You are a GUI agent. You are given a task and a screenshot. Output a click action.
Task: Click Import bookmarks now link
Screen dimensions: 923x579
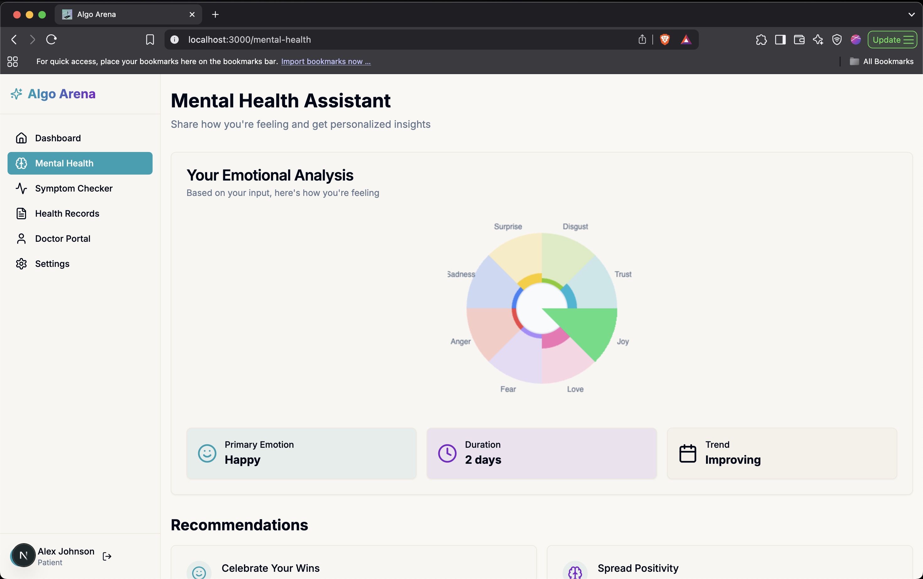[326, 61]
